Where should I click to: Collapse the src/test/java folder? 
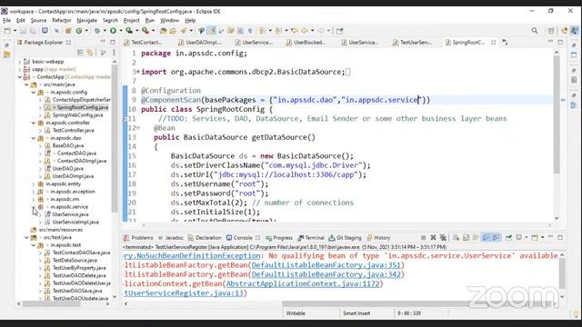coord(26,237)
